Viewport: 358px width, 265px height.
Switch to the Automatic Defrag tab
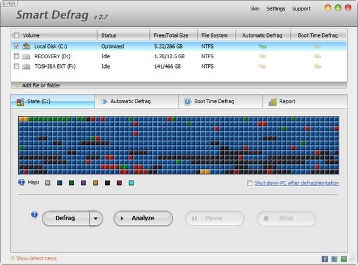pos(137,101)
